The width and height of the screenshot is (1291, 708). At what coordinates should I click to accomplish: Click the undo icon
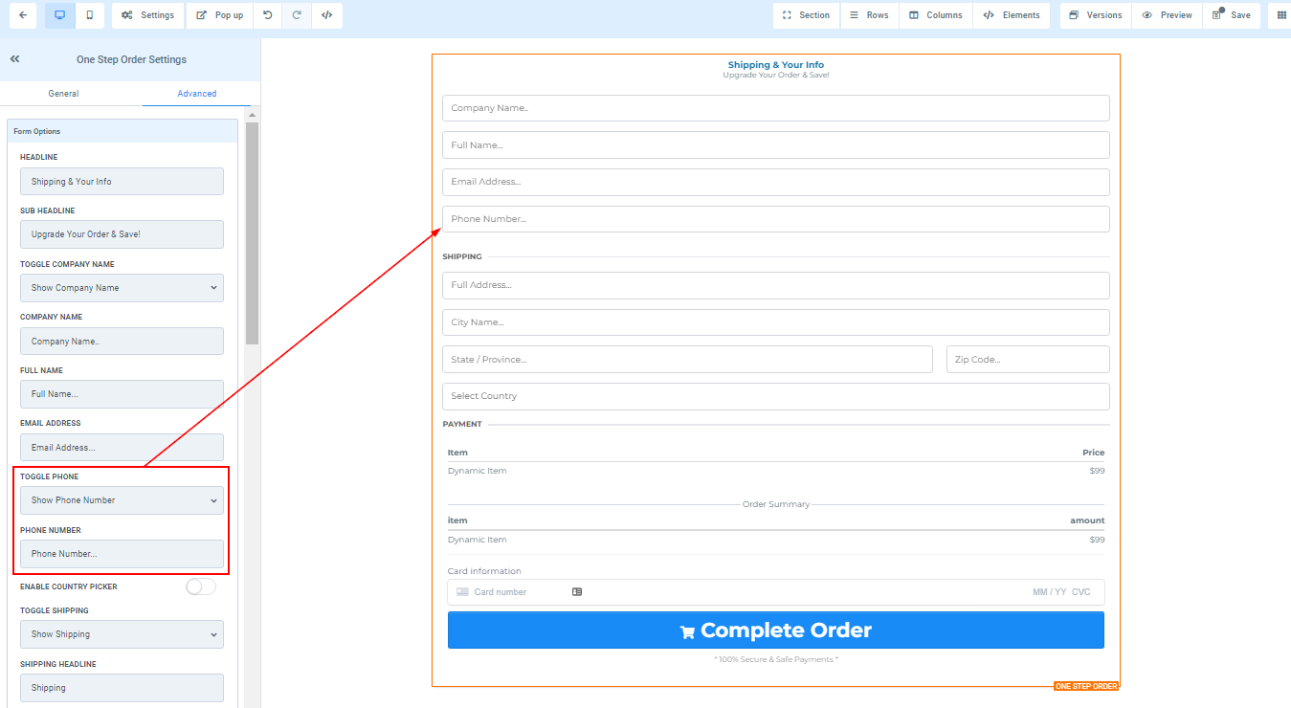coord(267,15)
